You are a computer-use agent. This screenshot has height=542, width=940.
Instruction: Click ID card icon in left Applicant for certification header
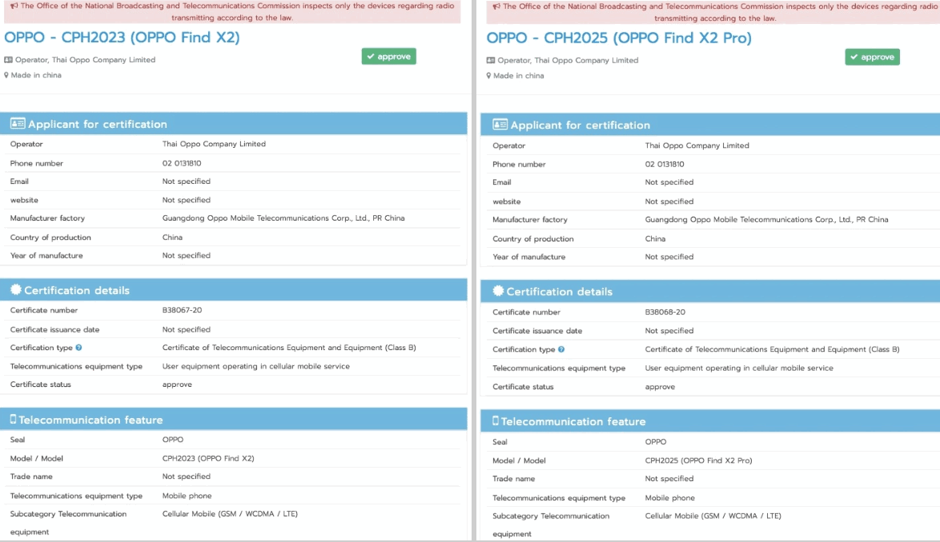coord(18,124)
